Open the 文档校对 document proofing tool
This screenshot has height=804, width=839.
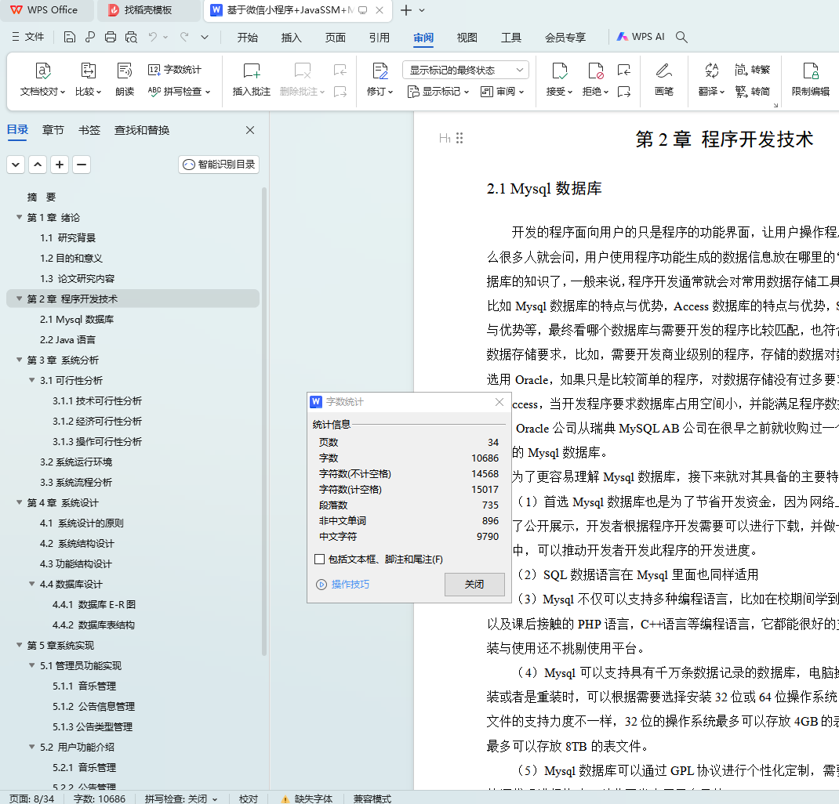point(42,79)
